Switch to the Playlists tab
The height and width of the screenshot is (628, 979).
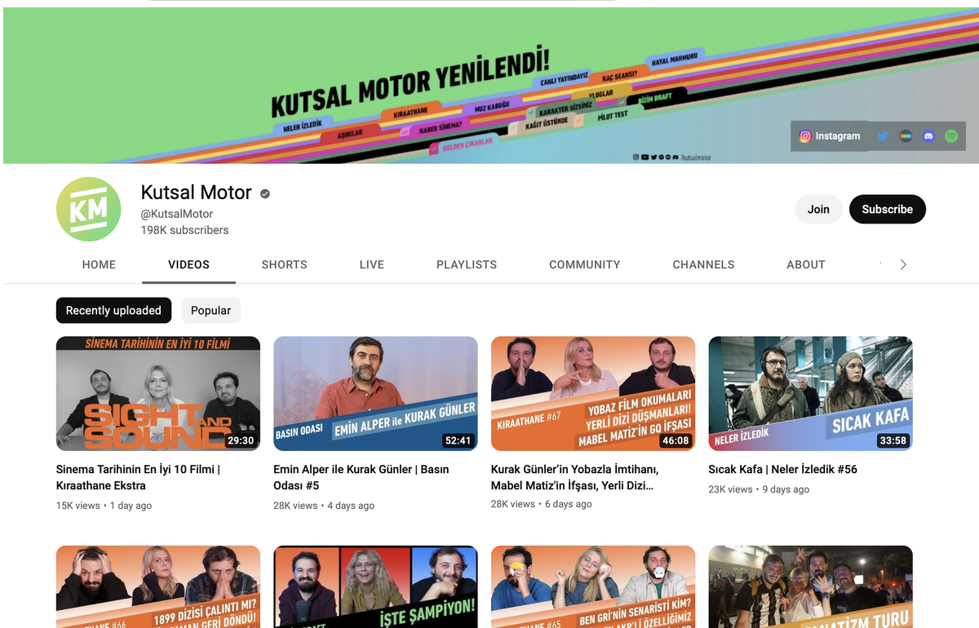tap(467, 264)
